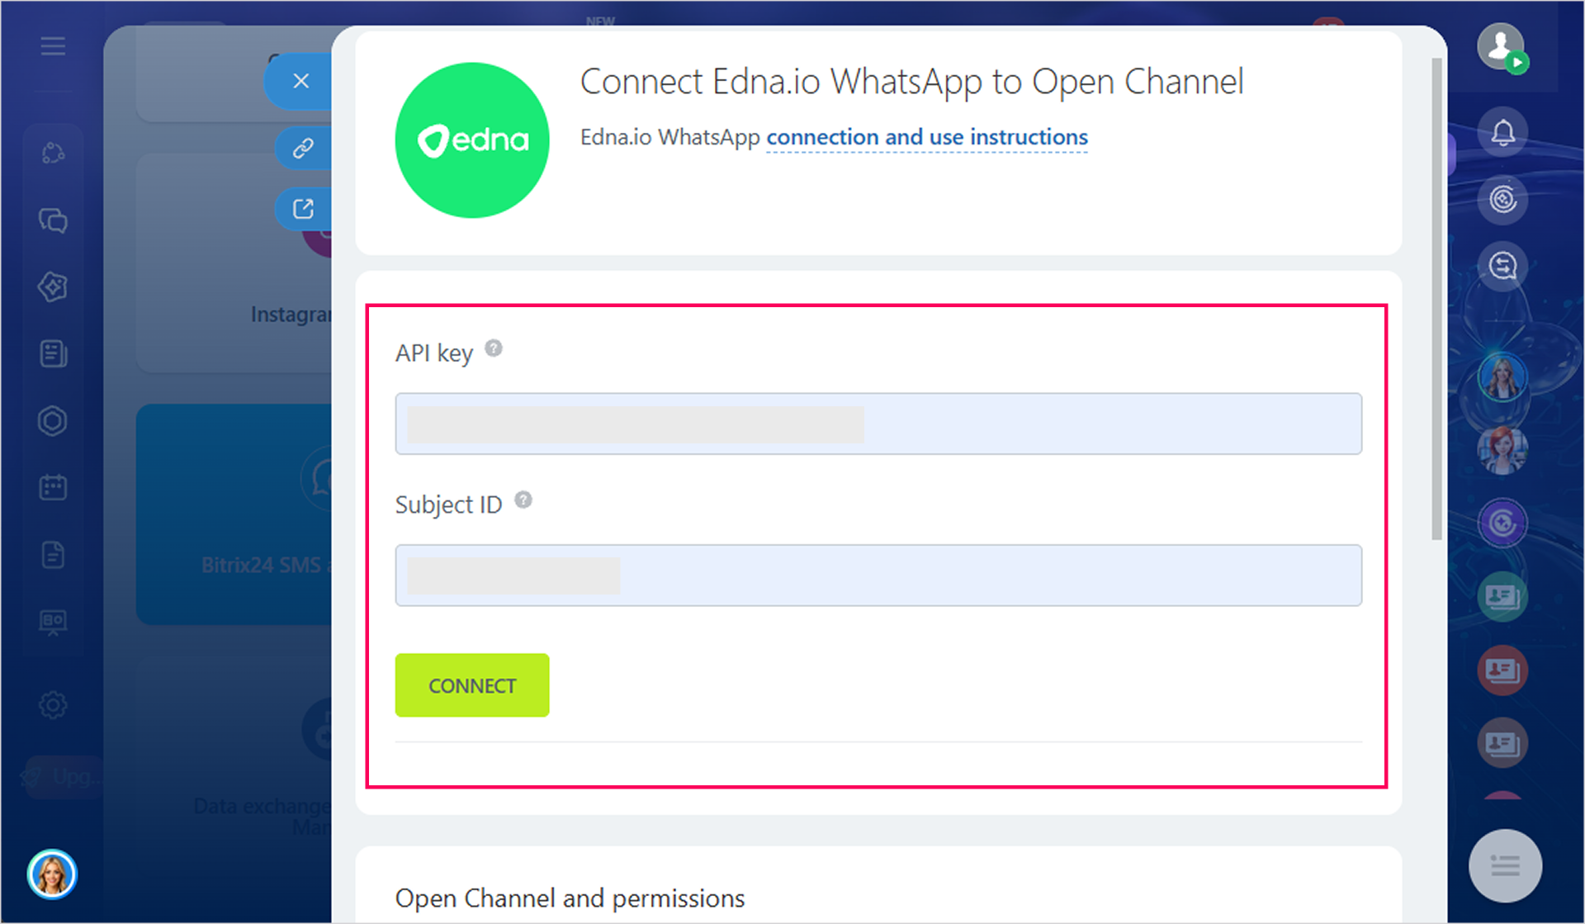Viewport: 1585px width, 924px height.
Task: Open the hamburger menu in left sidebar
Action: point(53,46)
